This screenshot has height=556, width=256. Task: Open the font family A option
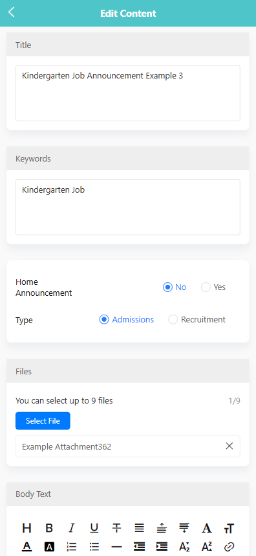coord(207,528)
